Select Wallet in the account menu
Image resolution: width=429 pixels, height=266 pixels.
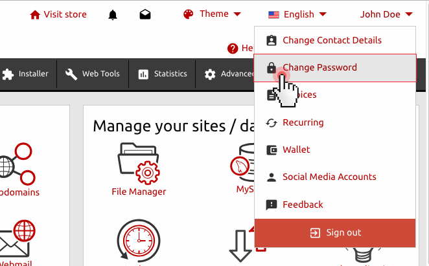(296, 150)
